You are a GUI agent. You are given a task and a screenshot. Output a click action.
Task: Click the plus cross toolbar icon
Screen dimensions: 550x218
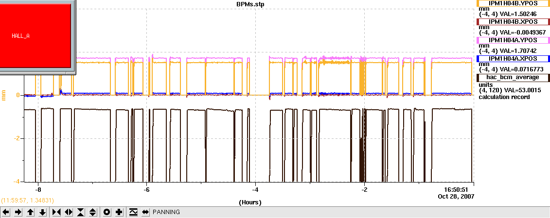119,212
